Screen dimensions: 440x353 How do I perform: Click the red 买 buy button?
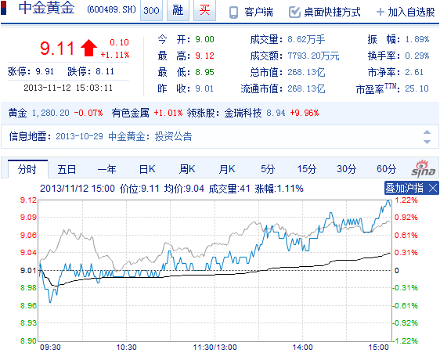[204, 10]
